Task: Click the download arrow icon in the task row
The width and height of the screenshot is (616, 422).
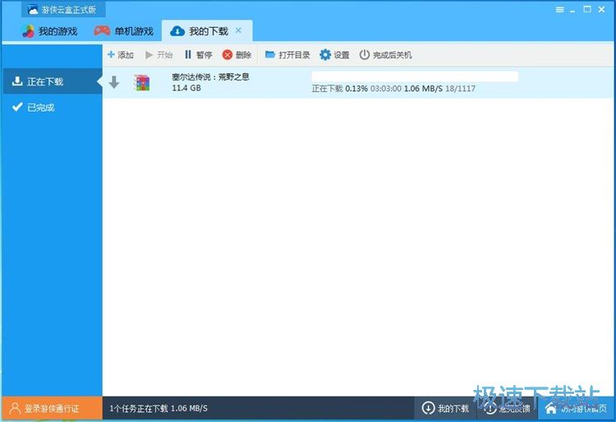Action: click(114, 82)
